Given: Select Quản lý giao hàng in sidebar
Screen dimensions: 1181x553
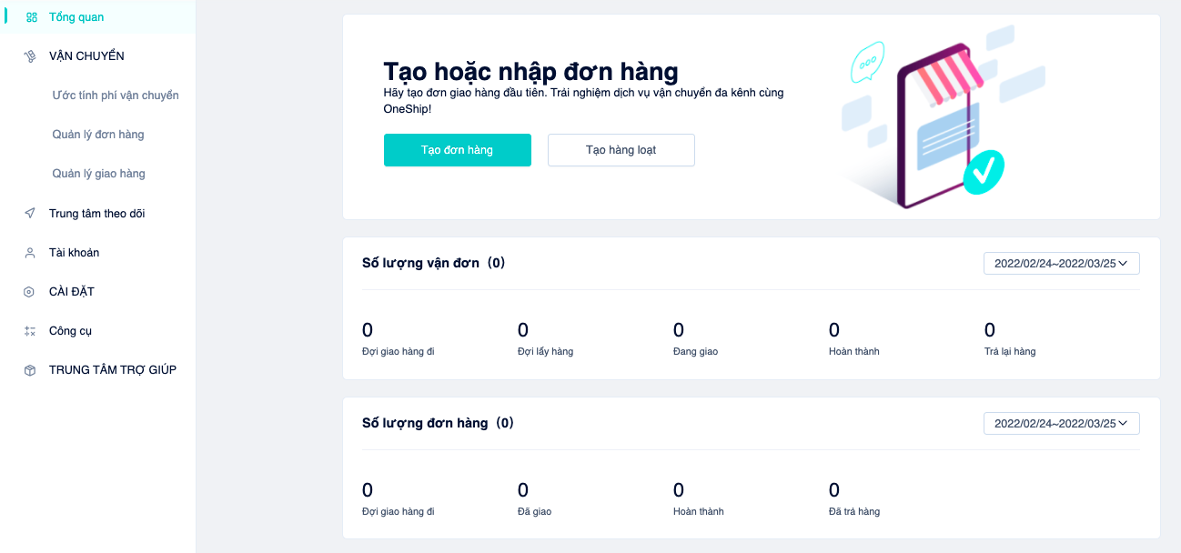Looking at the screenshot, I should 98,174.
